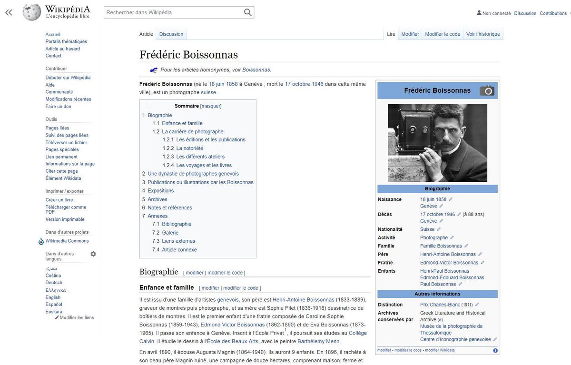Click 'Téléverser un fichier' in the sidebar

point(65,142)
